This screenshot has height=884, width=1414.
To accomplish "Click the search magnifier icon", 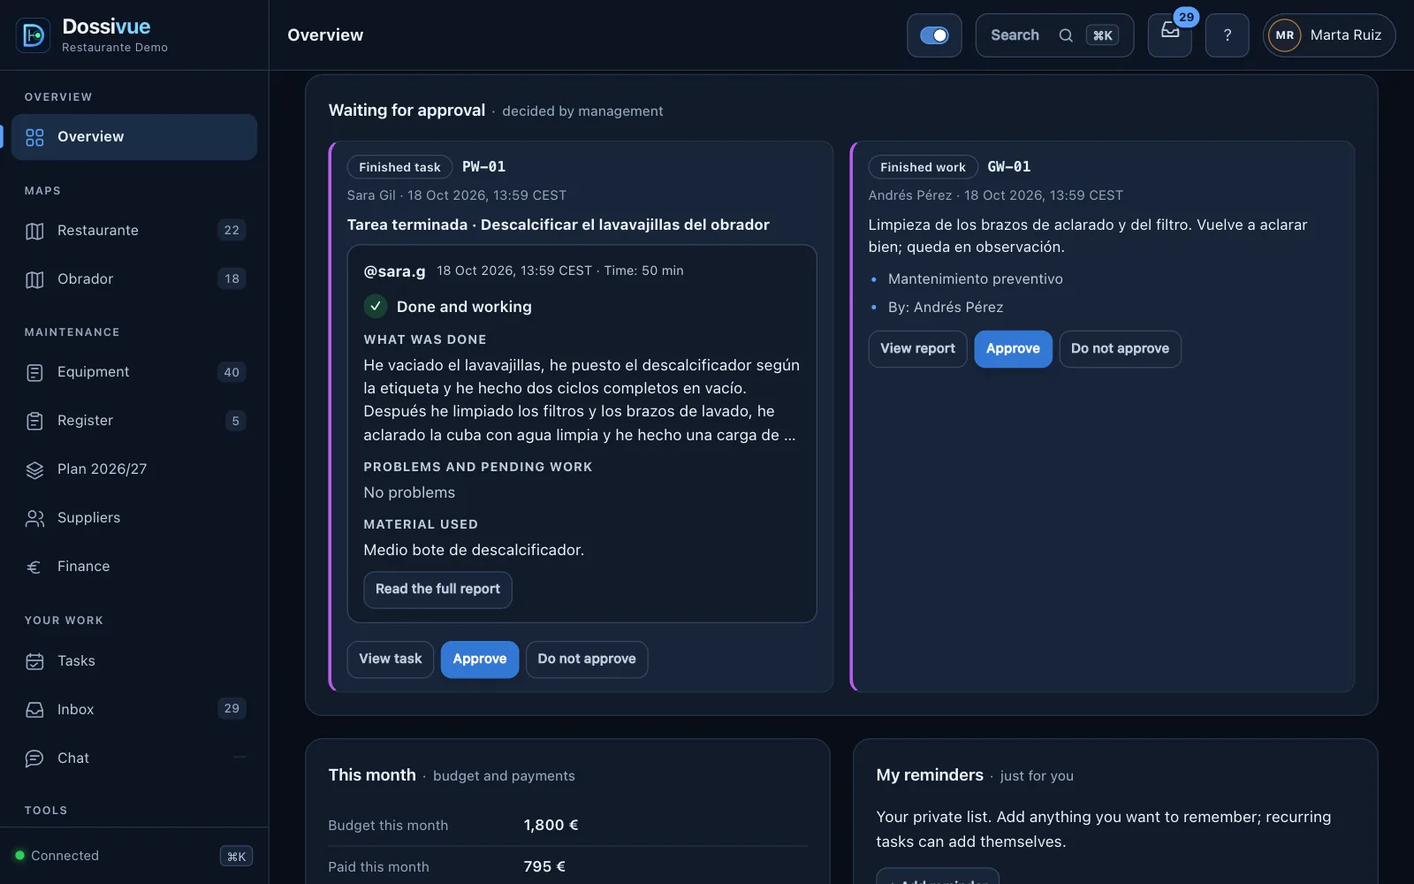I will pyautogui.click(x=1066, y=35).
